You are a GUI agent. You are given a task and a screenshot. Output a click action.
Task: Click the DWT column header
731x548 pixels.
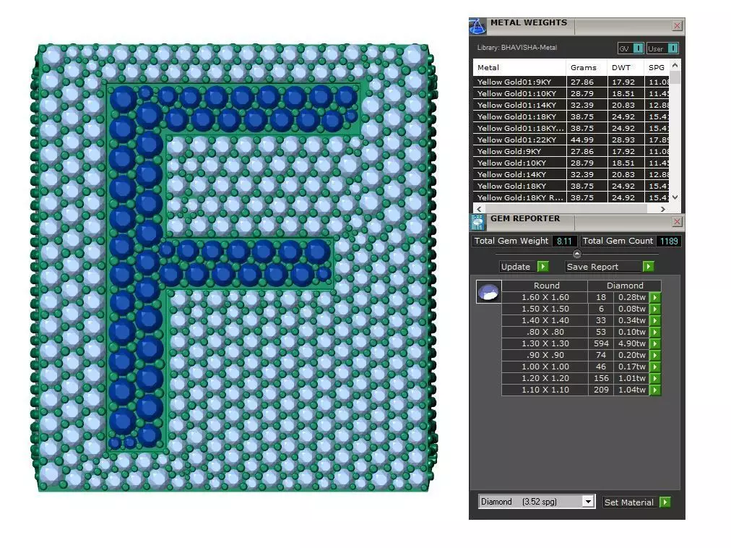(625, 68)
